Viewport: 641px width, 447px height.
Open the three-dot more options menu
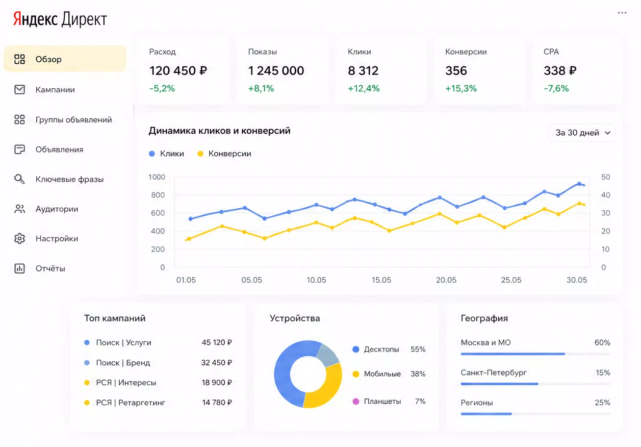pos(622,13)
